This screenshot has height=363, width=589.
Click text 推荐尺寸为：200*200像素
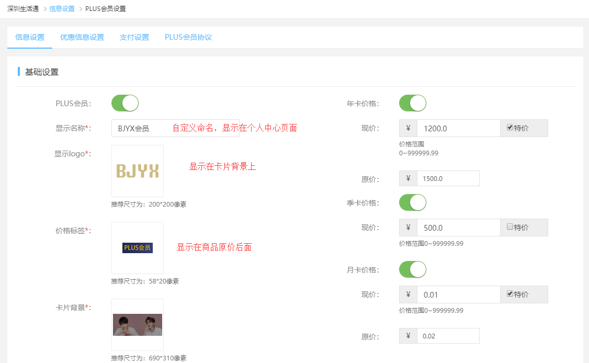point(149,205)
